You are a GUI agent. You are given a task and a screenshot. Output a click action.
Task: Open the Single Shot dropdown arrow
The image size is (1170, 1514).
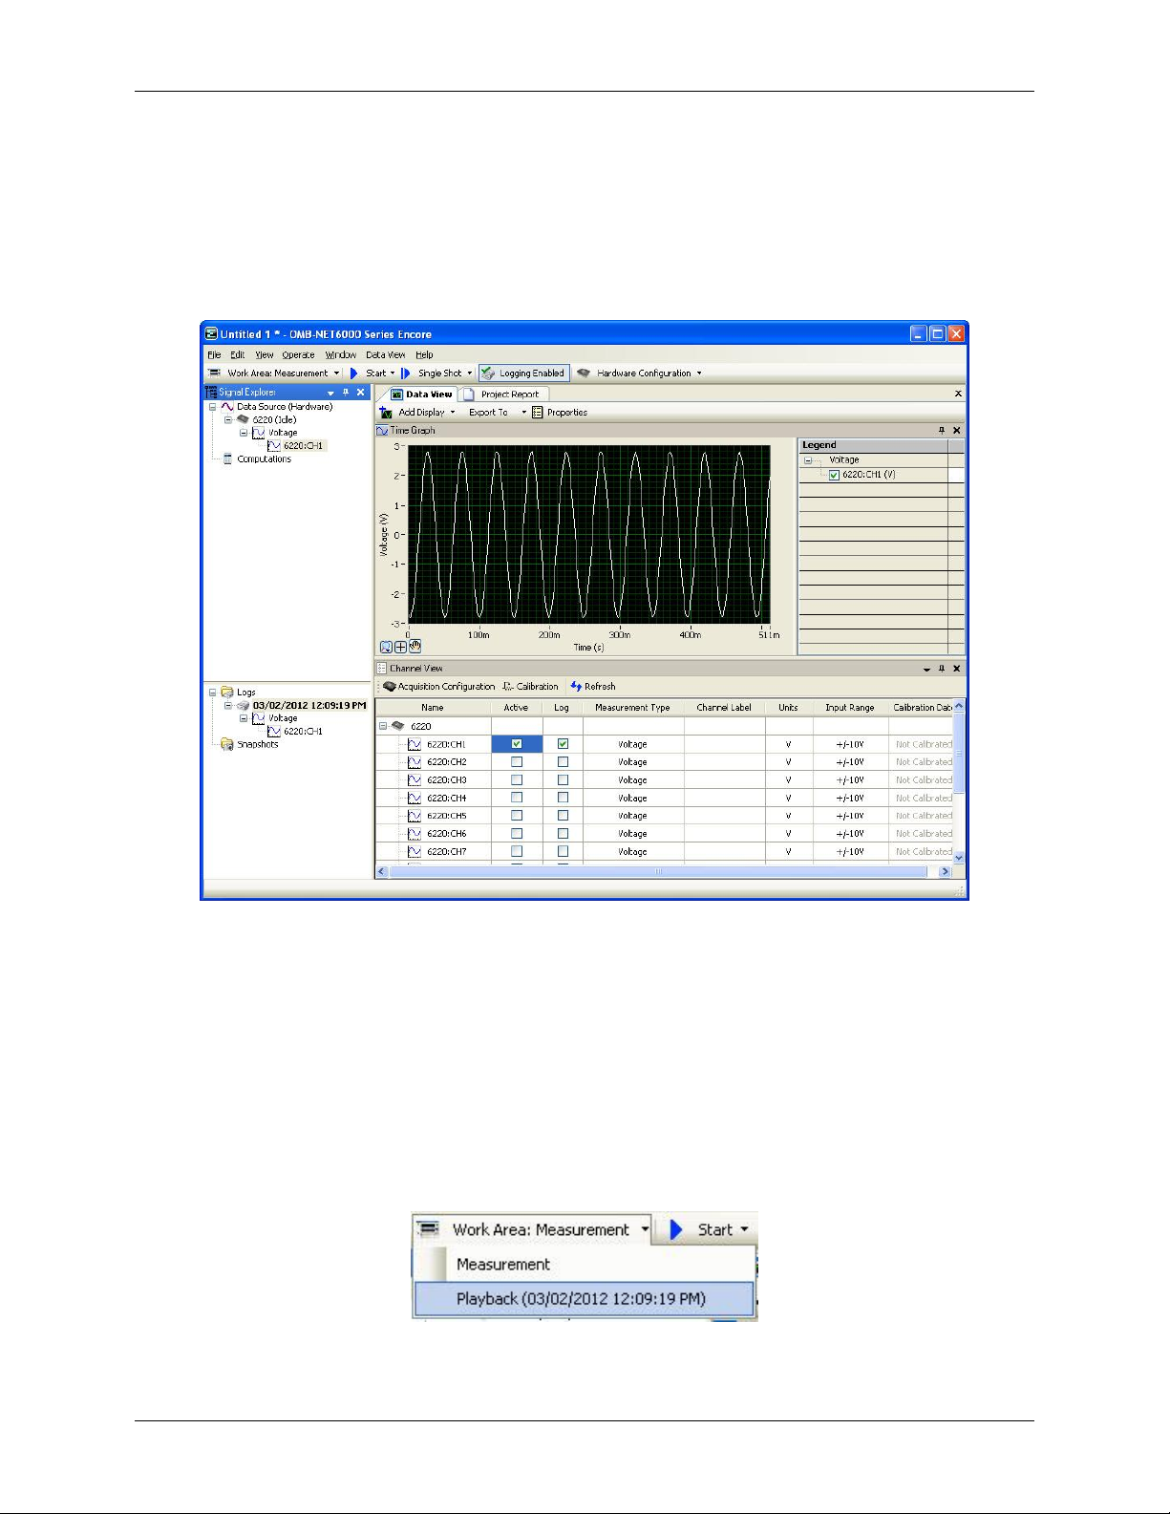coord(469,373)
